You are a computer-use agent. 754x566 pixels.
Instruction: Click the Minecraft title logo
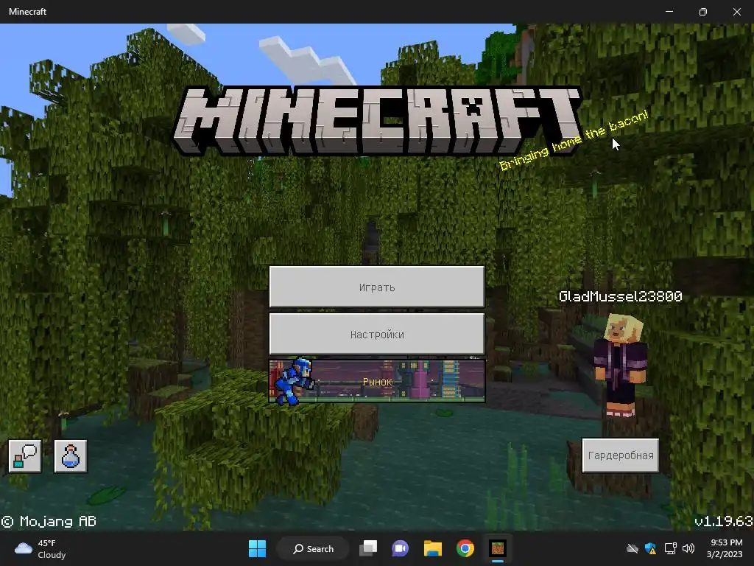click(x=378, y=121)
